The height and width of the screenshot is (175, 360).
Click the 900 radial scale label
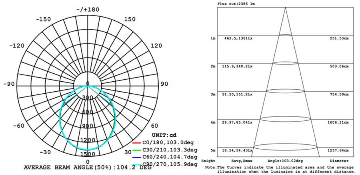pos(88,126)
